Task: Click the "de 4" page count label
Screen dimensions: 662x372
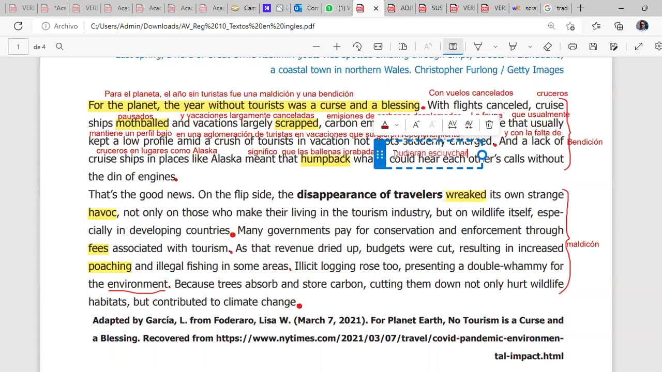Action: [x=39, y=47]
